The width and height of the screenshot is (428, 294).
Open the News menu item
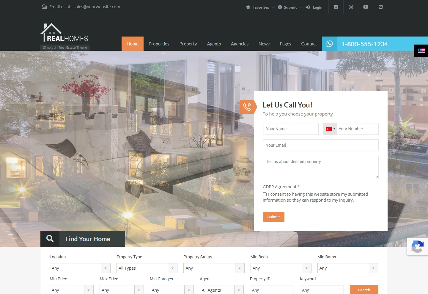[x=264, y=44]
